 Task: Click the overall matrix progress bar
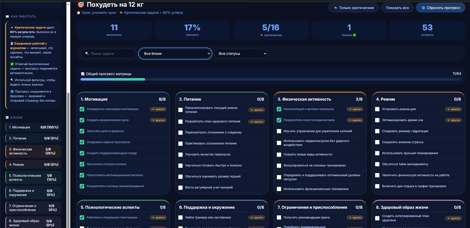click(271, 79)
